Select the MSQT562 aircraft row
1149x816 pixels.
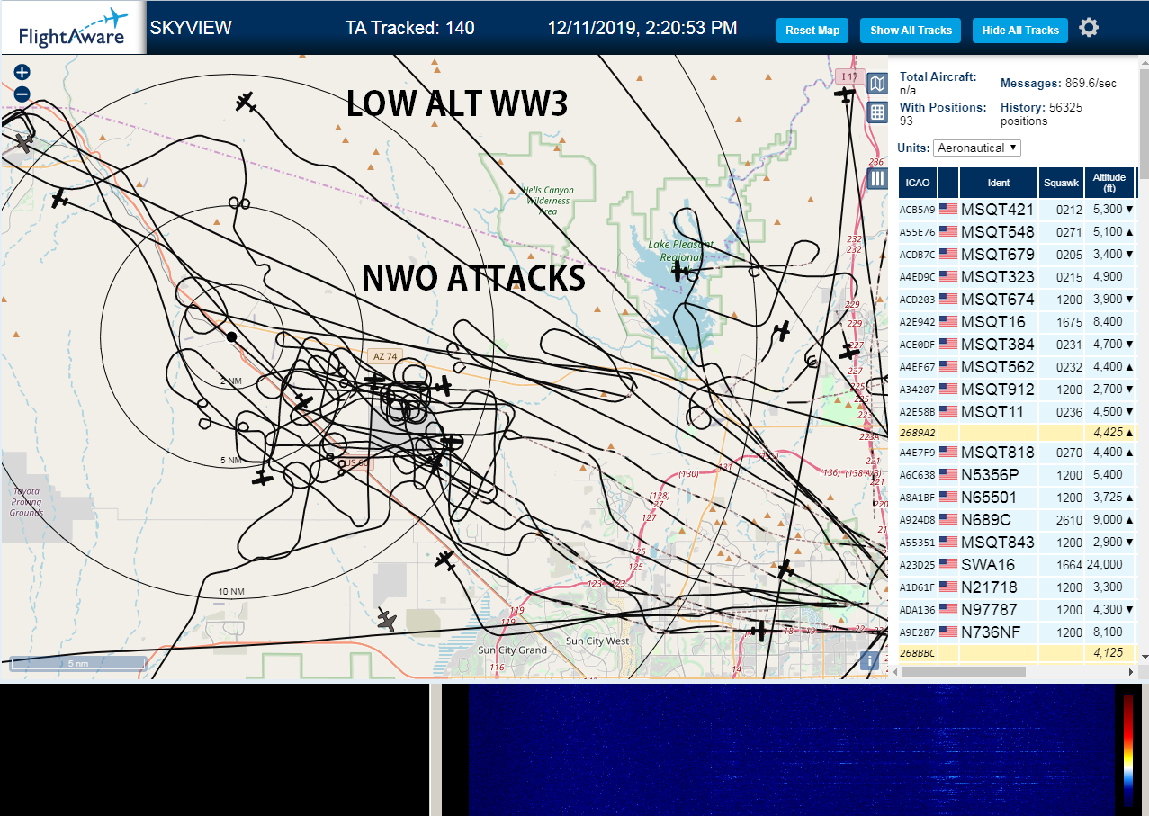1018,366
